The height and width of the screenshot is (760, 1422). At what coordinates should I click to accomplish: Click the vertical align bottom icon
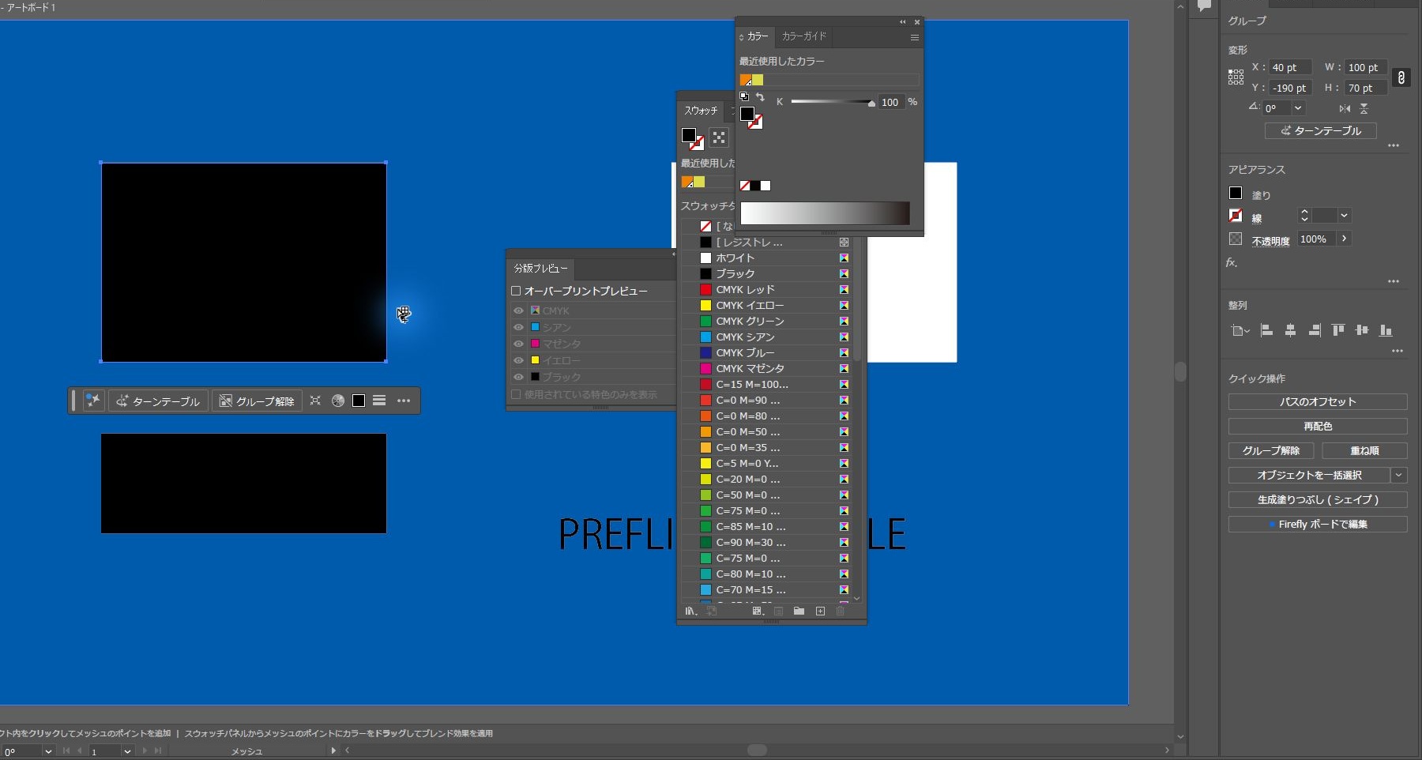pyautogui.click(x=1385, y=330)
